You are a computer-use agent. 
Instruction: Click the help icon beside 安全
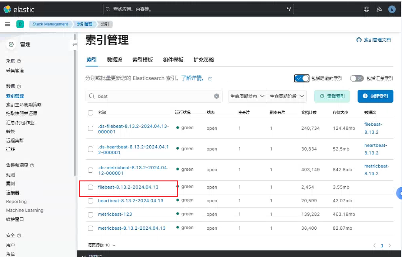[19, 236]
